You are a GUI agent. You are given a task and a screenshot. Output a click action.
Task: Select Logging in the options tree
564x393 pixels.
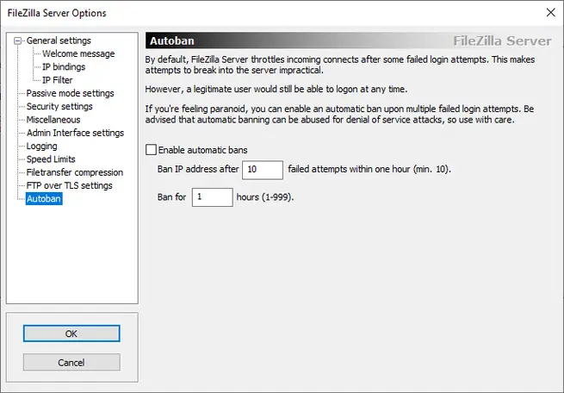point(41,147)
